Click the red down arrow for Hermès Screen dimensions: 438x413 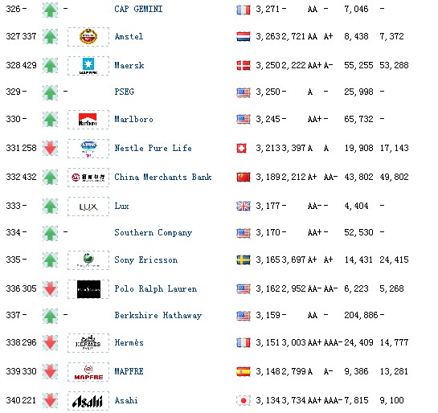pos(51,343)
